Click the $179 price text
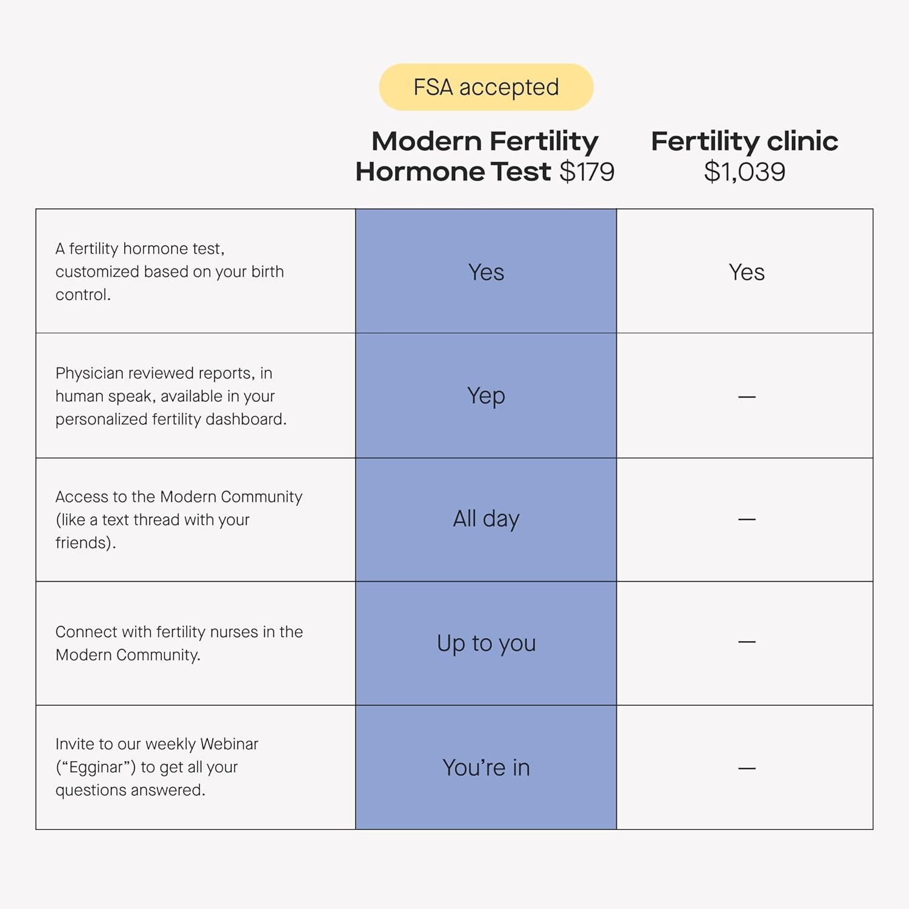The image size is (909, 909). (x=587, y=171)
